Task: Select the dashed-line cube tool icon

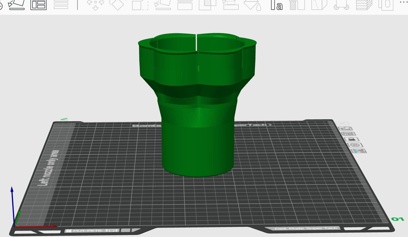Action: (x=319, y=5)
